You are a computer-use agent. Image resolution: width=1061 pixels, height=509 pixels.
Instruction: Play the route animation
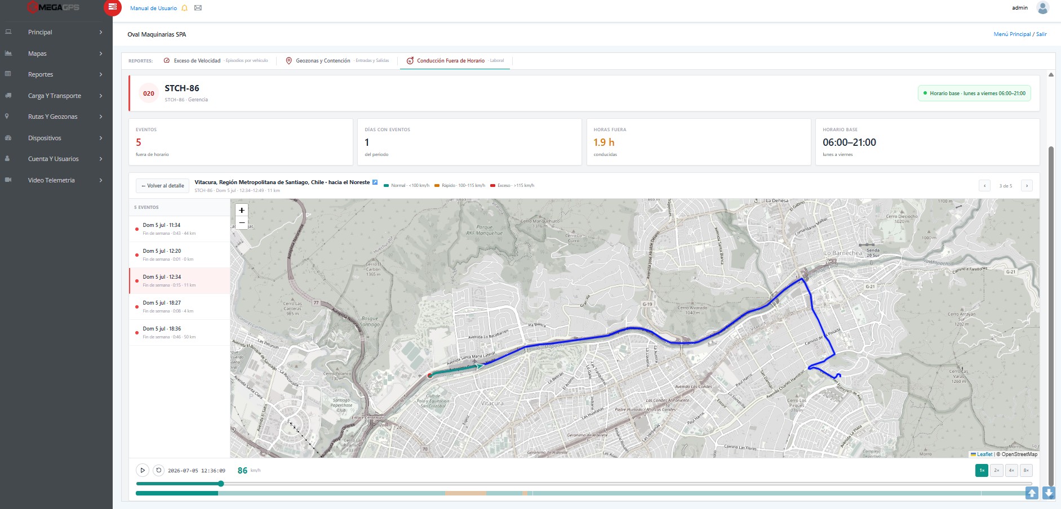pyautogui.click(x=143, y=470)
